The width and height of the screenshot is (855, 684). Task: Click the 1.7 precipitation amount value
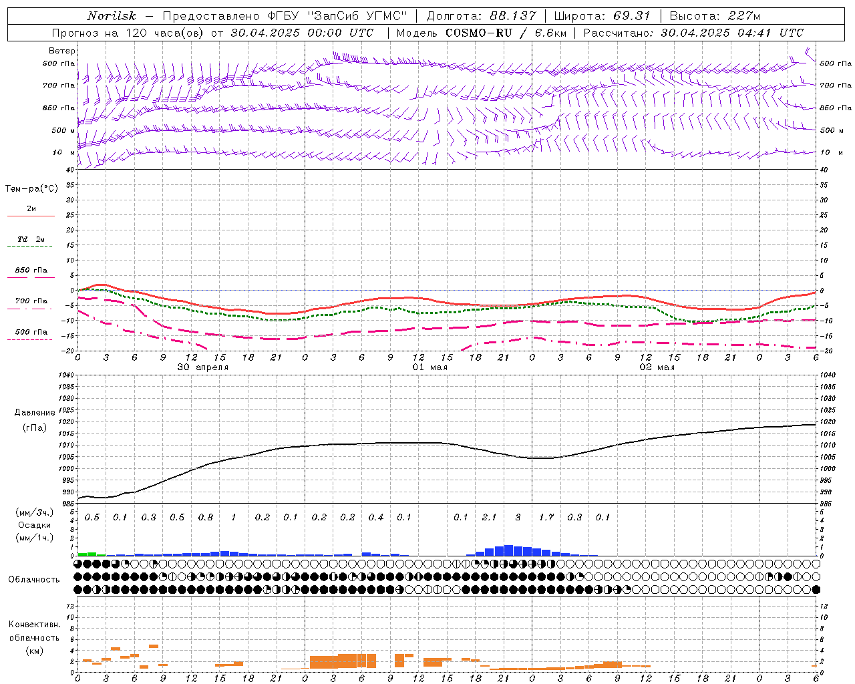point(546,518)
